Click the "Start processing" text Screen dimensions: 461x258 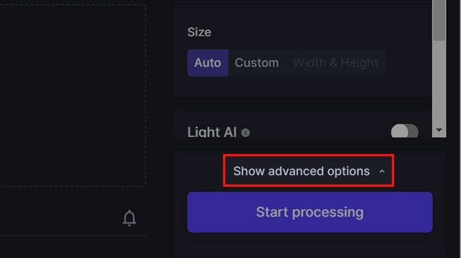(310, 212)
